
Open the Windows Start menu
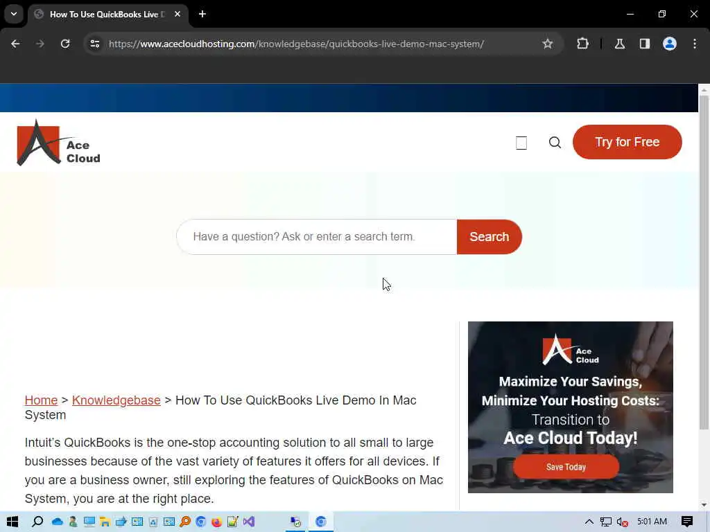tap(12, 522)
